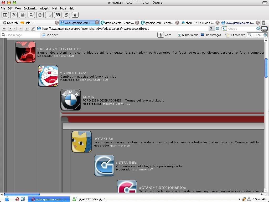The height and width of the screenshot is (202, 269).
Task: Open the Apple logo start menu
Action: tap(7, 199)
